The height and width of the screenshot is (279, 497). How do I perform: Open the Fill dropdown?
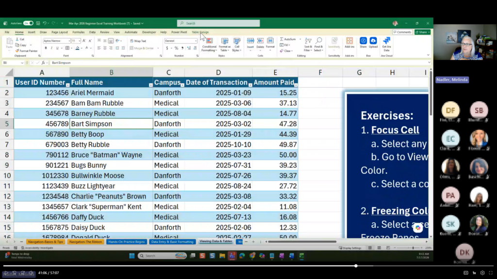(285, 45)
